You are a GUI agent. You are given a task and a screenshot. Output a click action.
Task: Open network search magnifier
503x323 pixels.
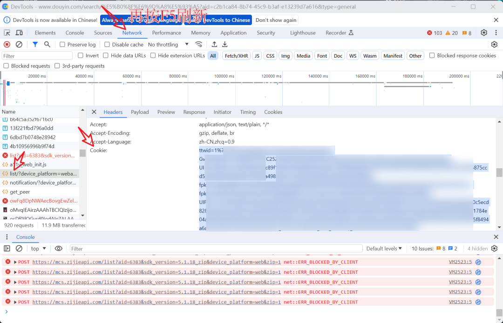tap(47, 44)
